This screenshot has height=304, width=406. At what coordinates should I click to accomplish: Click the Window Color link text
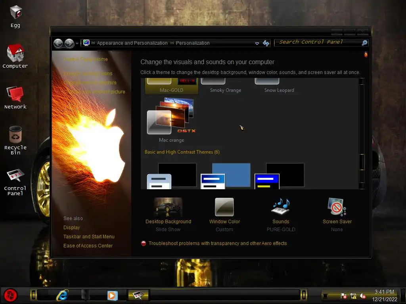pyautogui.click(x=224, y=222)
